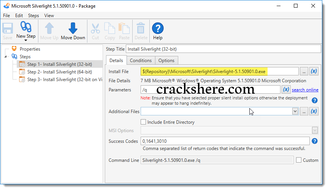
Task: Minimize the Package window
Action: [x=279, y=6]
